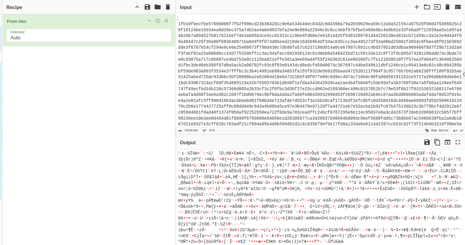465x245 pixels.
Task: Open the Delimiter dropdown set to Auto
Action: [x=89, y=38]
